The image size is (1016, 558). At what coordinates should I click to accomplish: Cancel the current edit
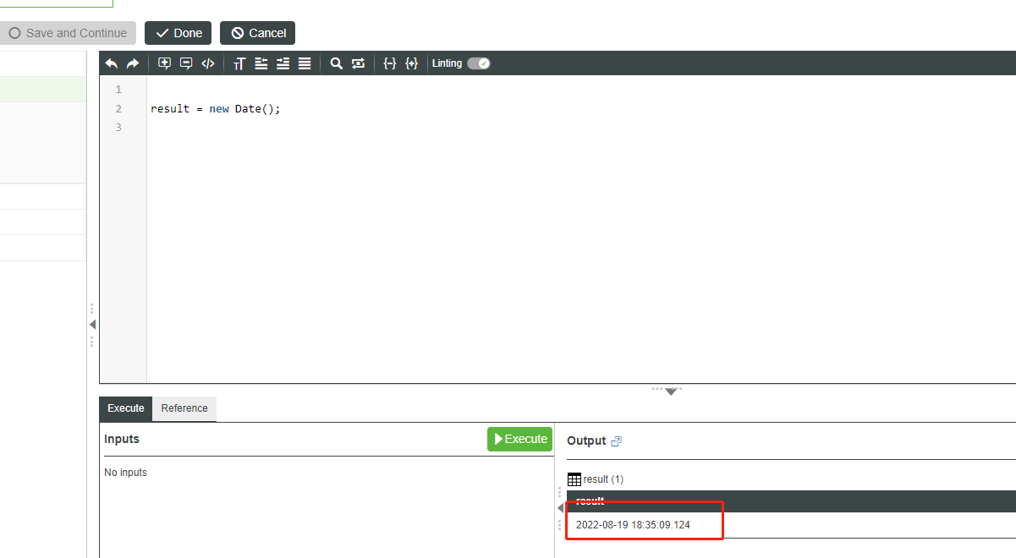tap(257, 33)
